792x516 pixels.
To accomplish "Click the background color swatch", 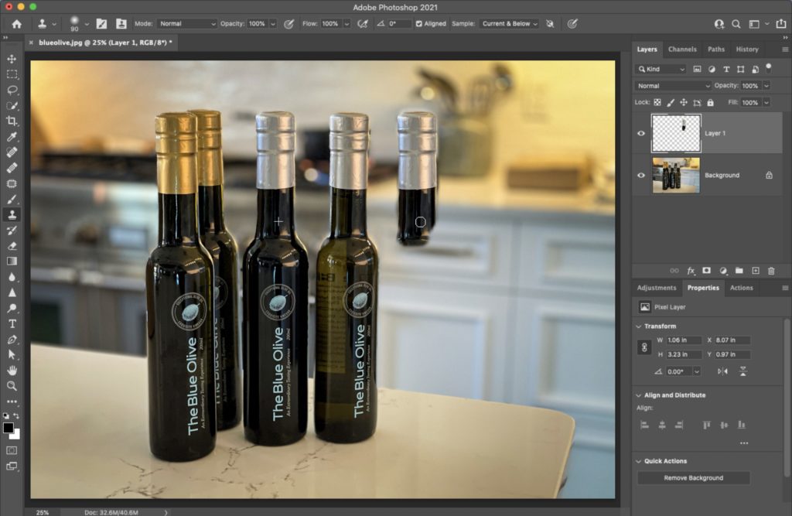I will 16,435.
